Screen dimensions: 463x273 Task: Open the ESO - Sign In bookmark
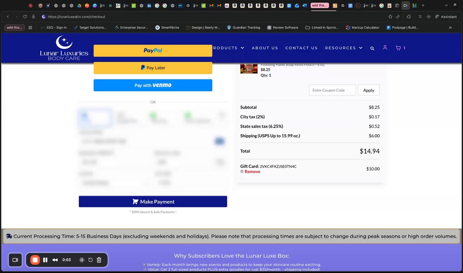tap(54, 27)
